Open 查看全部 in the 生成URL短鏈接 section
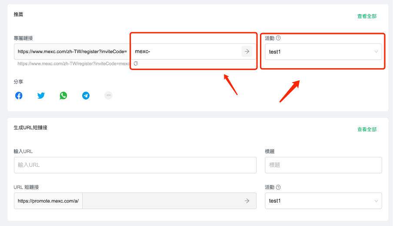The image size is (393, 226). [367, 130]
